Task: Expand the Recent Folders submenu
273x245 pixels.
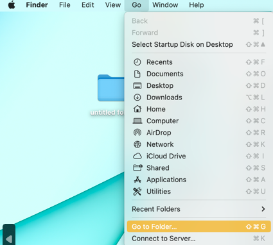Action: coord(198,209)
